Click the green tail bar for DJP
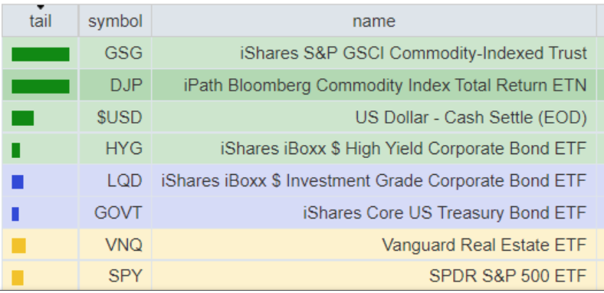Viewport: 604px width, 293px height. click(41, 87)
